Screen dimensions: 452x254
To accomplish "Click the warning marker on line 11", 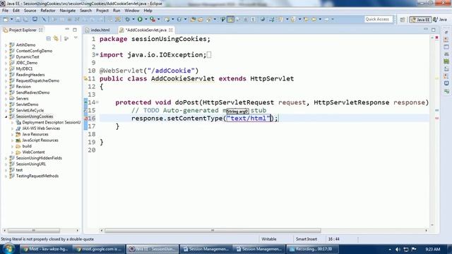I will pos(86,78).
